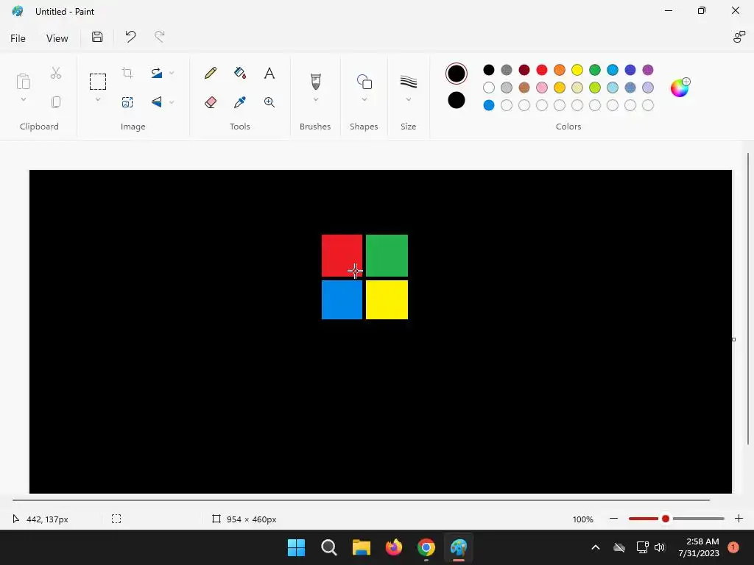
Task: Open Firefox from taskbar
Action: (394, 547)
